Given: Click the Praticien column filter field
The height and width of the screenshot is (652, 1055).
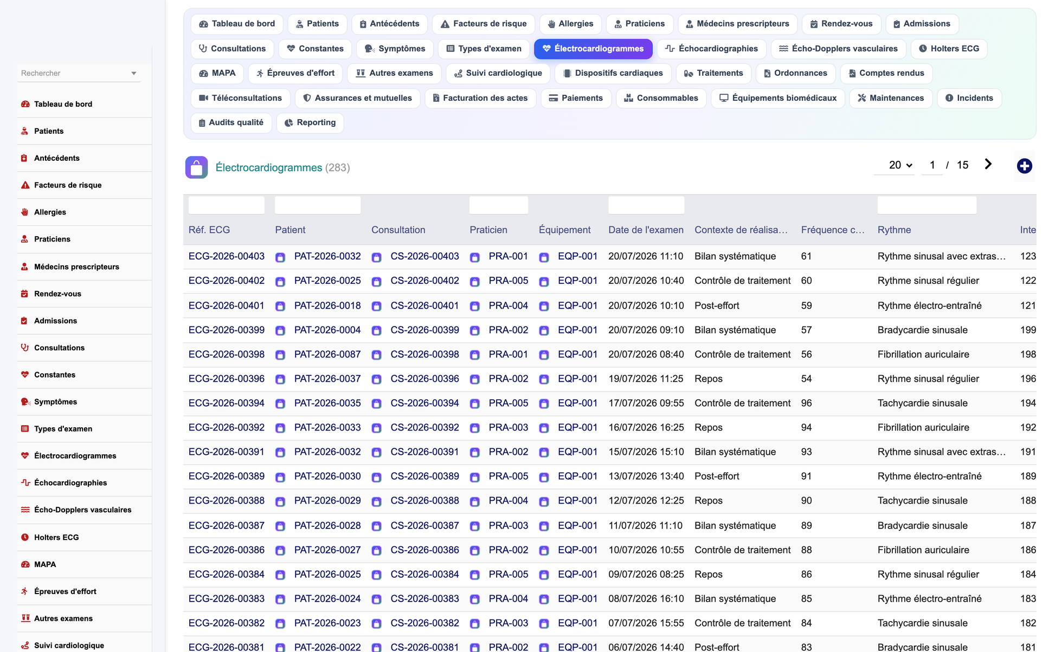Looking at the screenshot, I should 499,205.
